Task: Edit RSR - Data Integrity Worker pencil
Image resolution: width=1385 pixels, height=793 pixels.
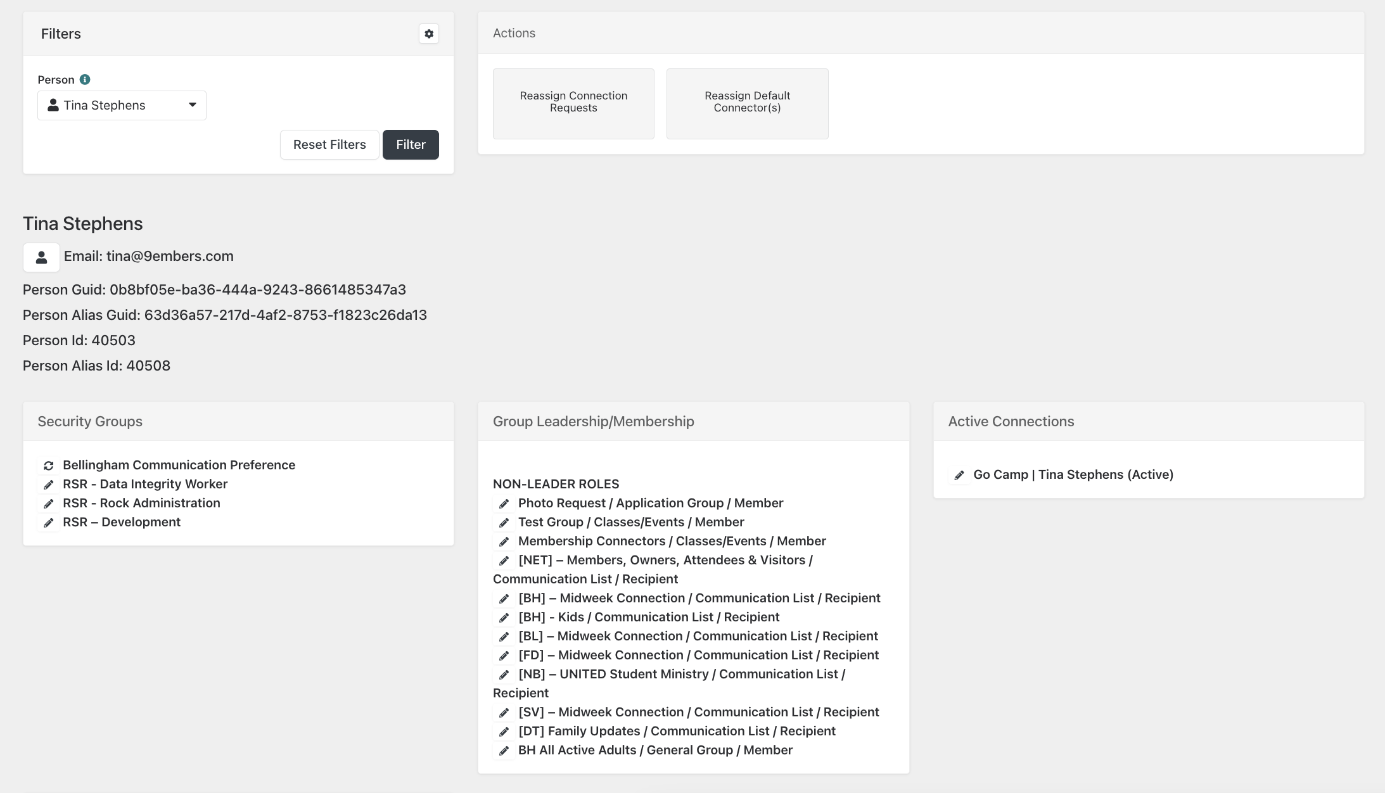Action: point(48,485)
